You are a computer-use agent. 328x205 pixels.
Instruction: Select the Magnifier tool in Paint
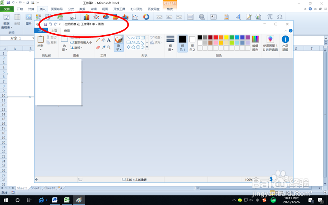click(109, 47)
